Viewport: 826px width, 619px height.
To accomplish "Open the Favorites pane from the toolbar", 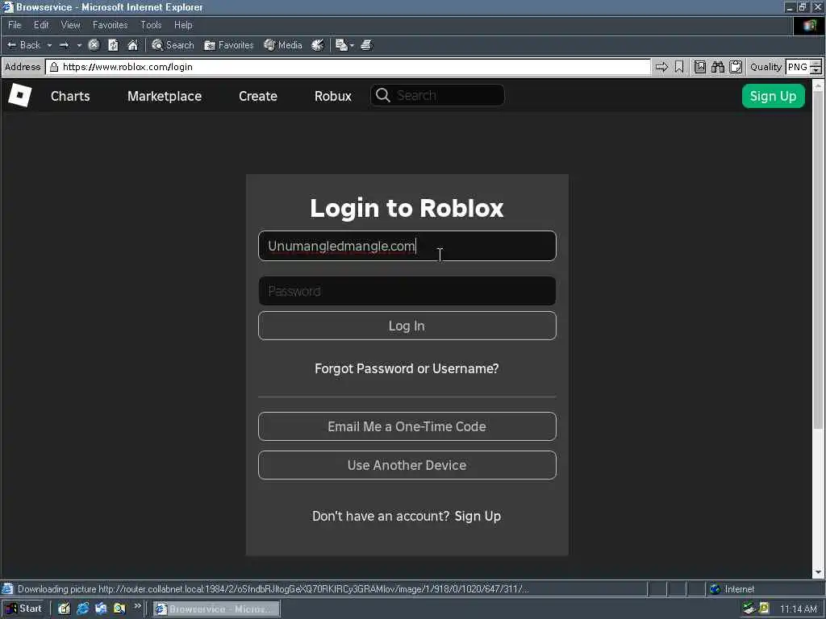I will [x=228, y=45].
